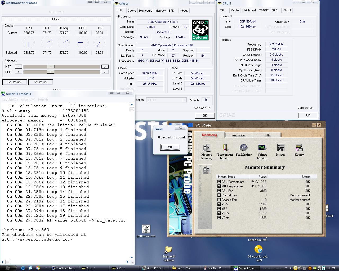Open Help menu in Super PI

[43, 100]
